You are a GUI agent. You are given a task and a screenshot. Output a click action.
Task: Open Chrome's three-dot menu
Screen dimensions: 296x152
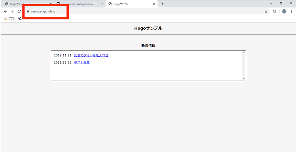tap(291, 11)
